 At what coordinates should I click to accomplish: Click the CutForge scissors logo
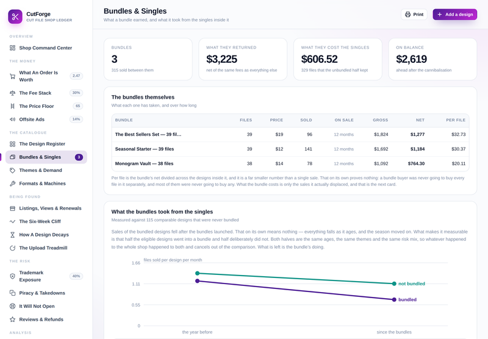pos(15,16)
